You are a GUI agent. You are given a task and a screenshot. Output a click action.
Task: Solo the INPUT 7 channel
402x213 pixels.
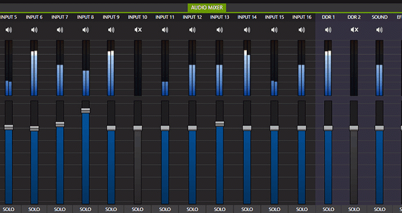(60, 209)
